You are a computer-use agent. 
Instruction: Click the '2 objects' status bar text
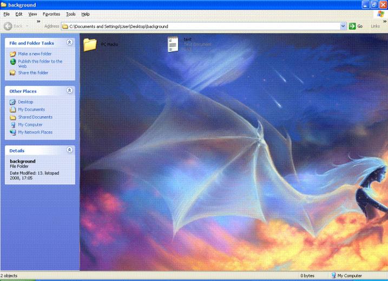9,276
